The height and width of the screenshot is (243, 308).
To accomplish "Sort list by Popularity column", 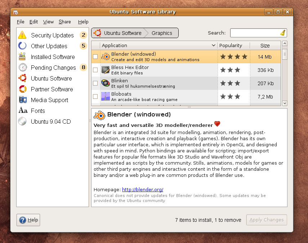I will pos(233,45).
